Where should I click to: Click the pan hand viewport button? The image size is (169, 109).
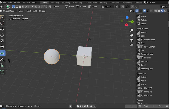(132, 35)
